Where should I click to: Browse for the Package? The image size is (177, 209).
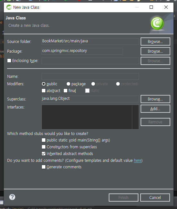[x=155, y=51]
